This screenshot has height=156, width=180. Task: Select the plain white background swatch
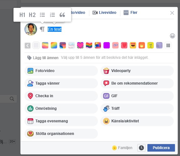tap(36, 45)
